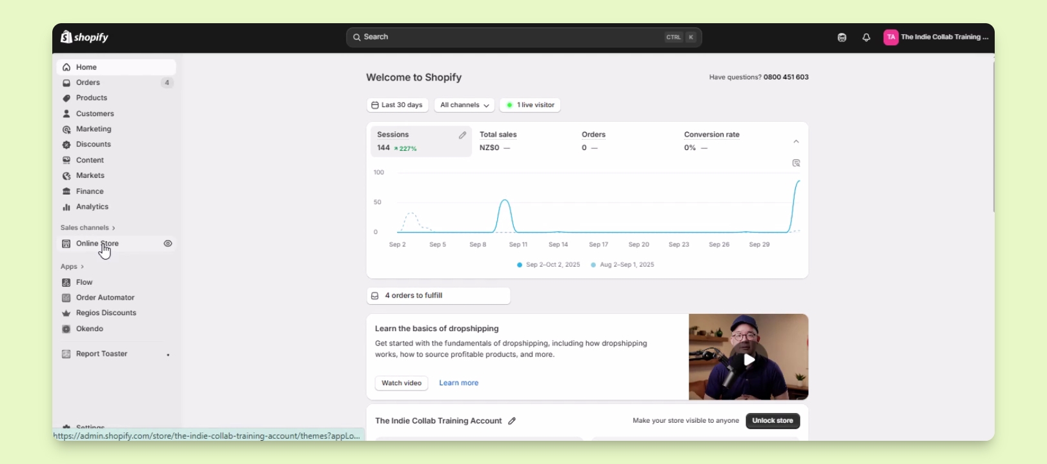The width and height of the screenshot is (1047, 464).
Task: Open Discounts in the sidebar
Action: coord(116,144)
